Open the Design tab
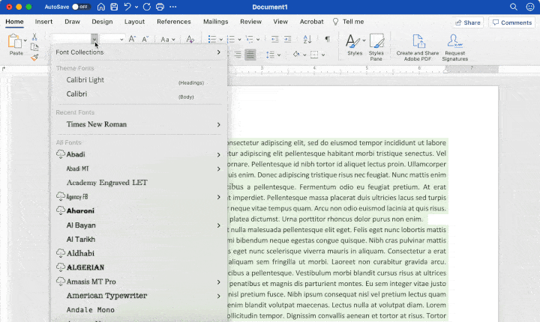Image resolution: width=540 pixels, height=322 pixels. click(x=102, y=22)
